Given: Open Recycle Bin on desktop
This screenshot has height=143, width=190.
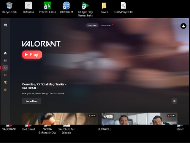Looking at the screenshot, I should (x=9, y=8).
